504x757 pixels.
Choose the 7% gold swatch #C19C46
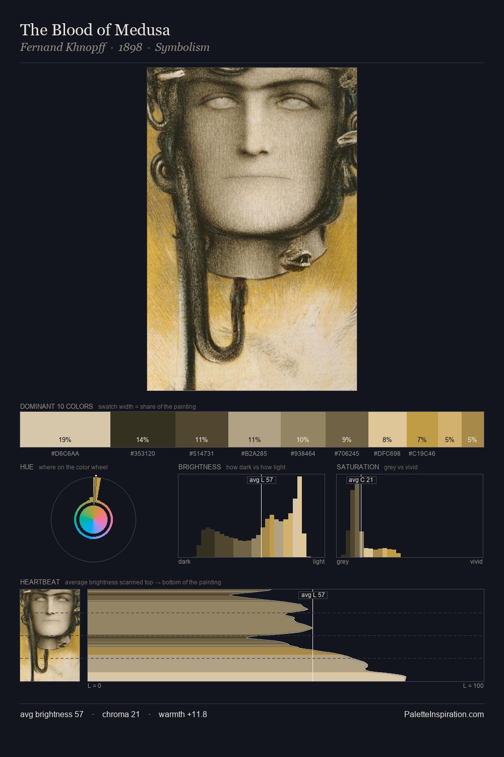422,429
